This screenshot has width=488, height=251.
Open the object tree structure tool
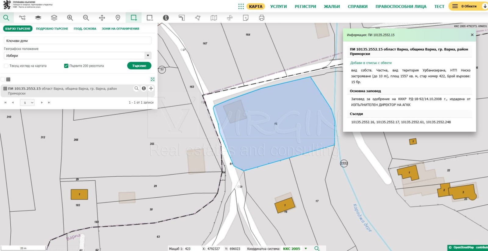[22, 18]
